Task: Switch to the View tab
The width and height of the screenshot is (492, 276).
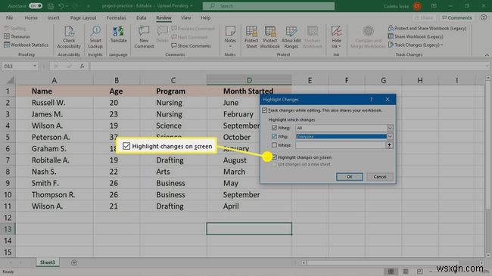Action: pos(185,18)
